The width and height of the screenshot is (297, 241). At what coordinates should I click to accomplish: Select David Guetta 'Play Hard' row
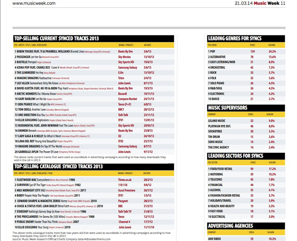pos(94,88)
